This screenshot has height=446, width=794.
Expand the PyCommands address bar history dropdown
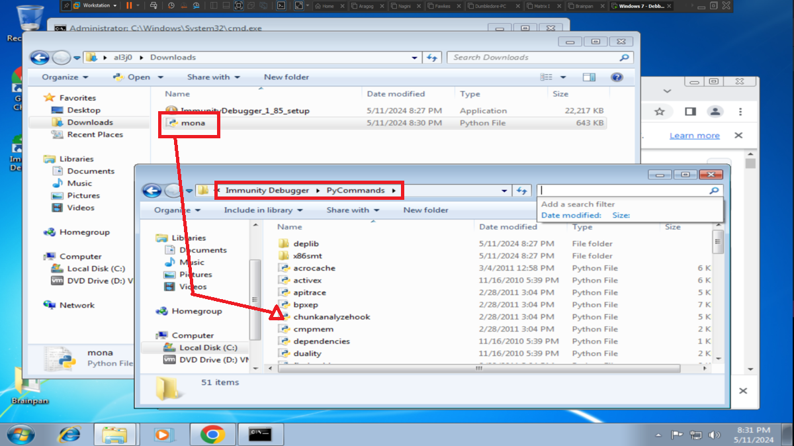pyautogui.click(x=506, y=191)
